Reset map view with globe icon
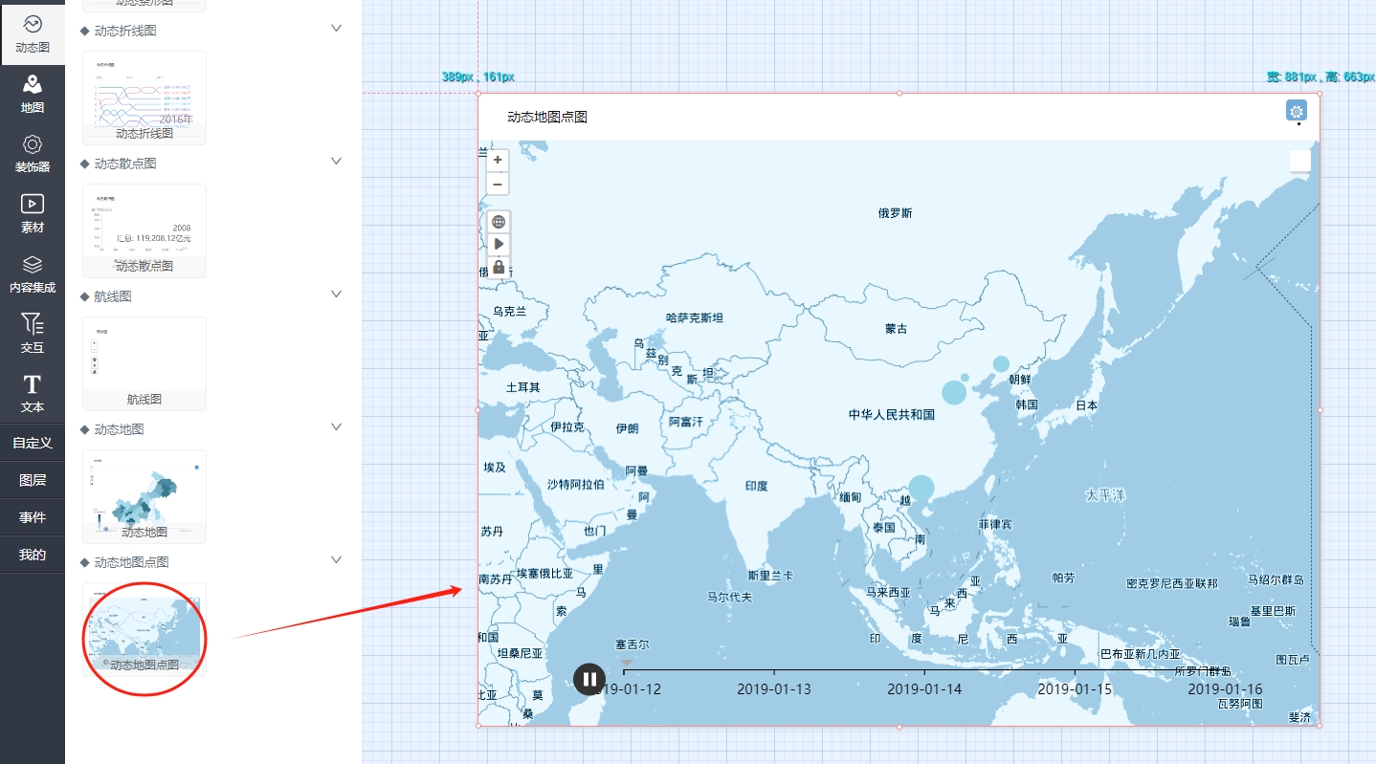 click(x=499, y=222)
